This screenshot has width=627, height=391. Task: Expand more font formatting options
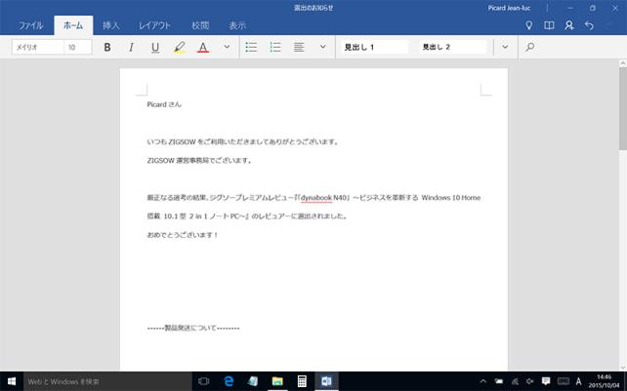coord(227,47)
